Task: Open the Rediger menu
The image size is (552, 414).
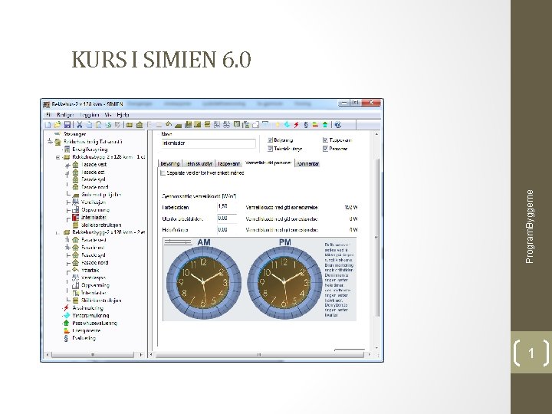Action: point(65,115)
